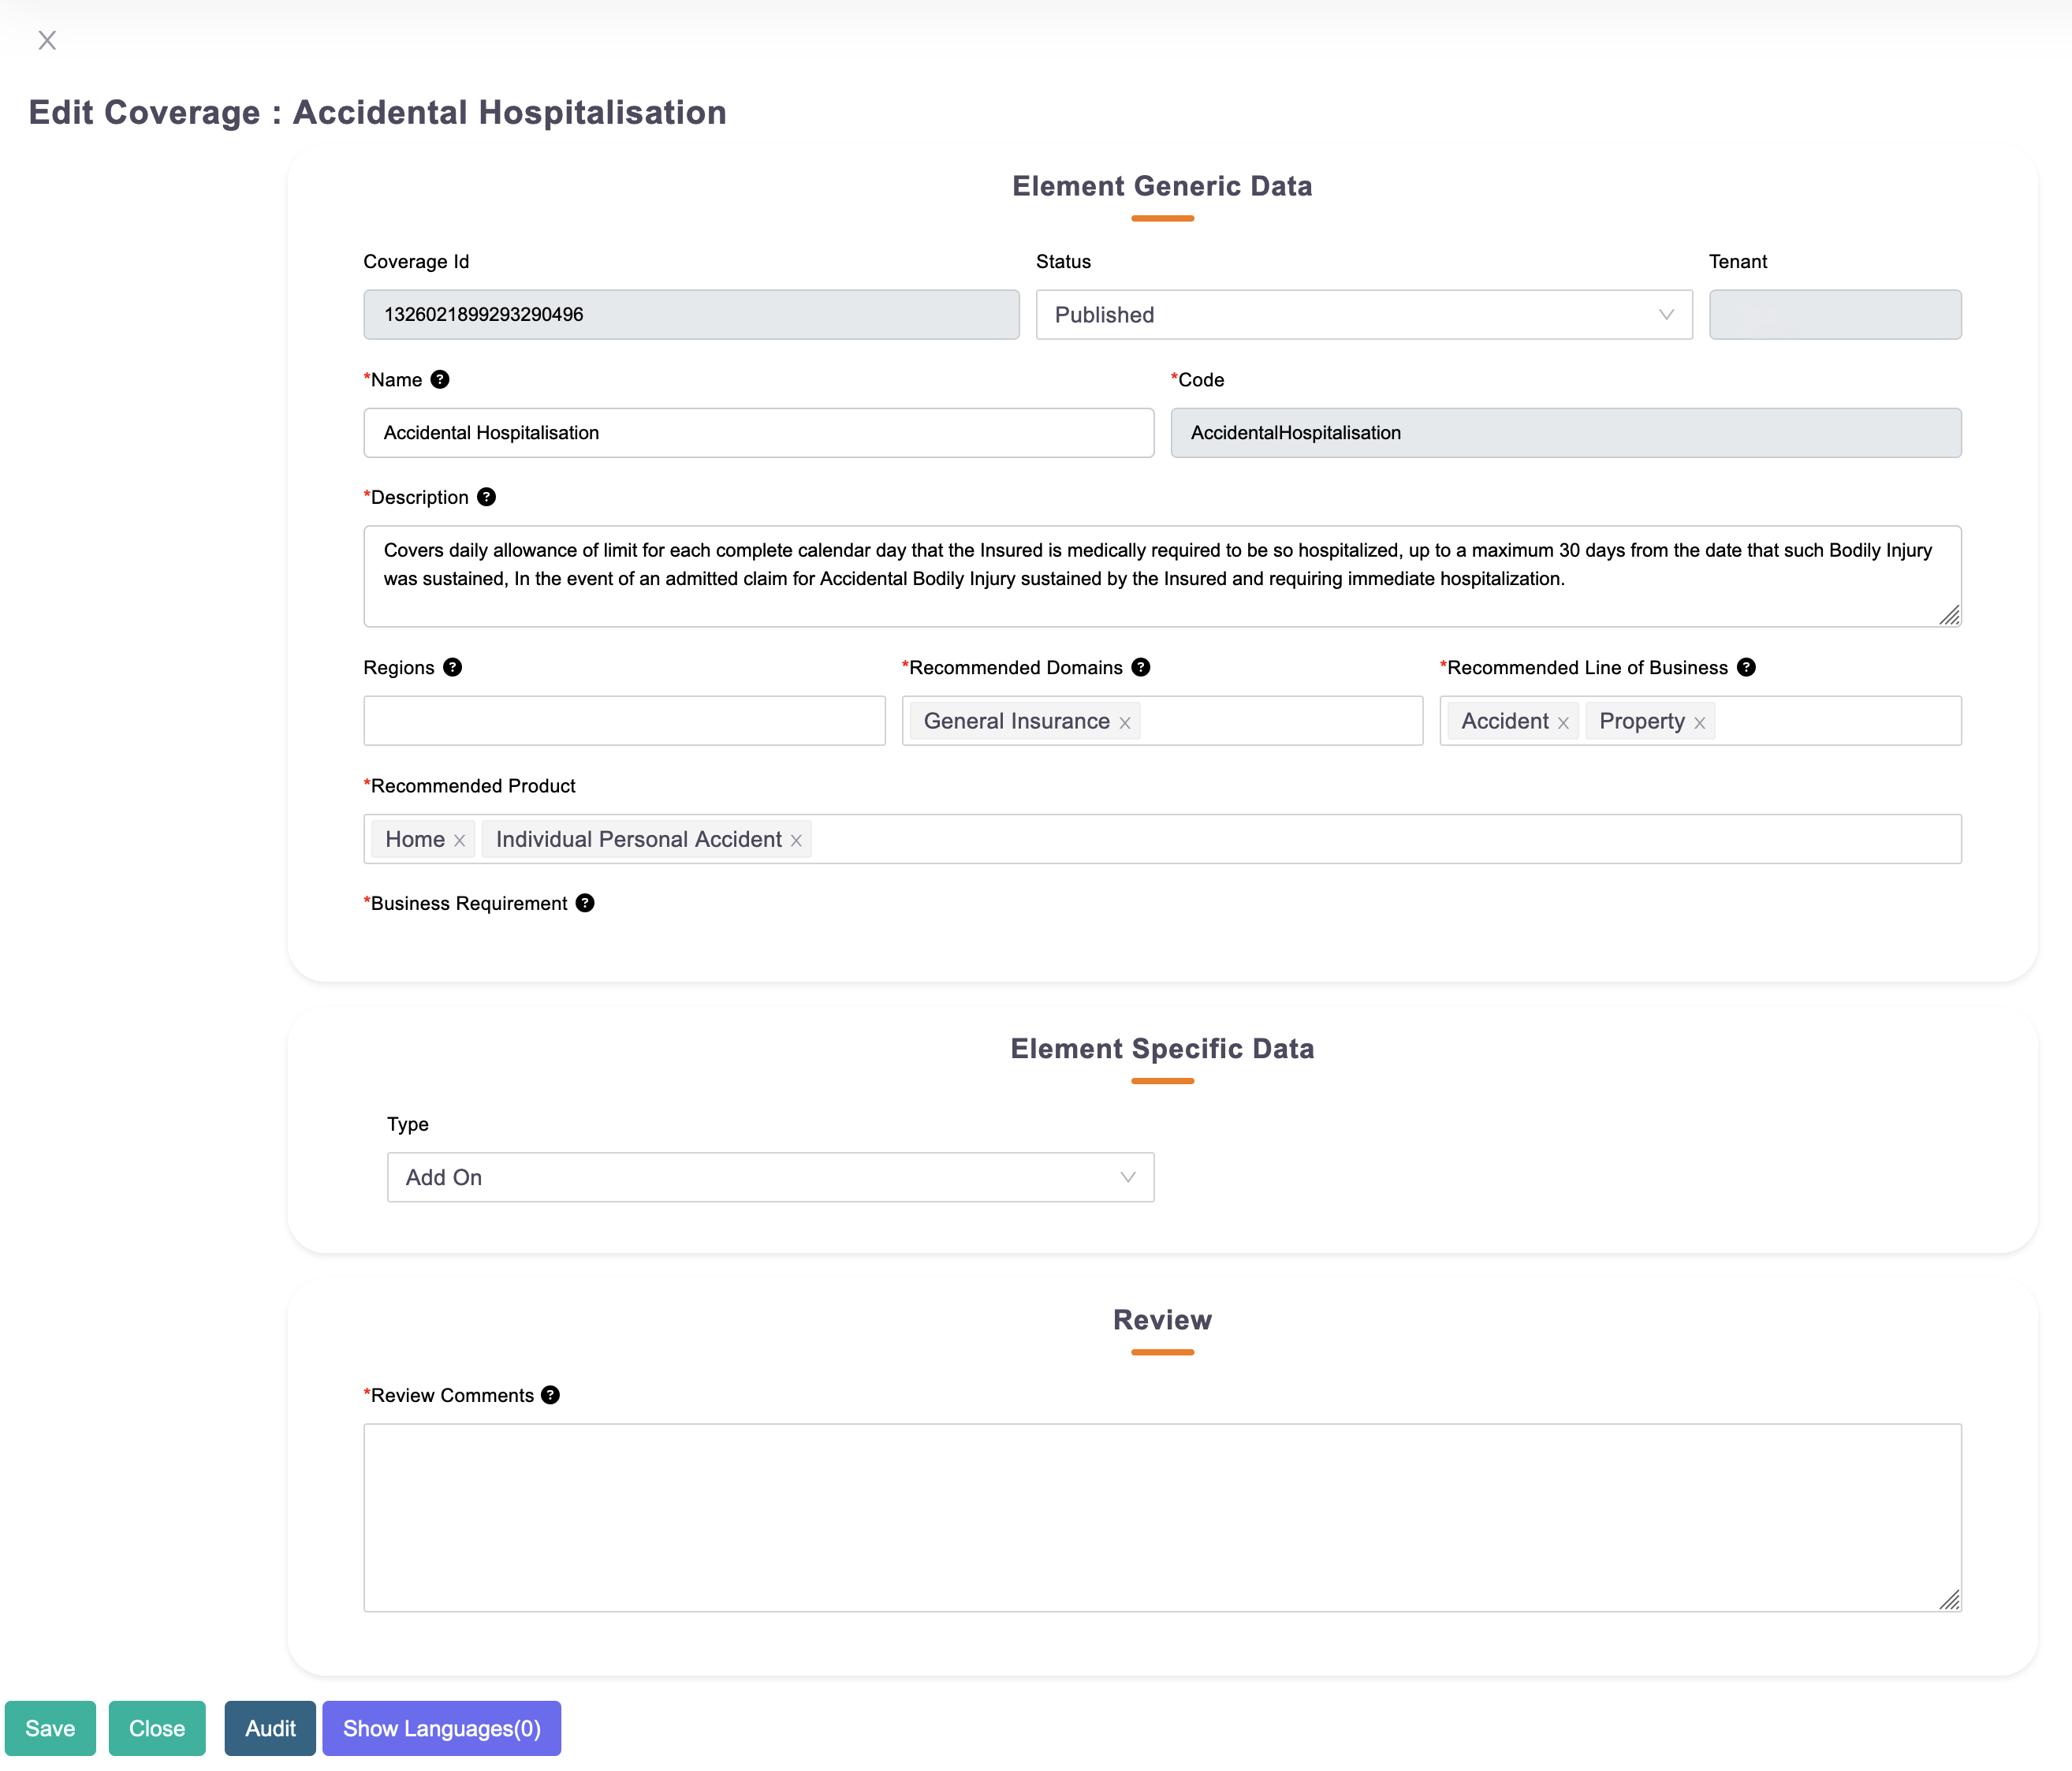
Task: Click the Review Comments help icon
Action: [x=551, y=1395]
